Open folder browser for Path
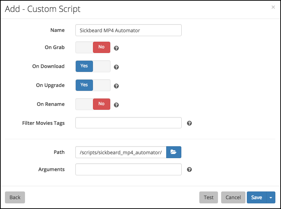 click(174, 152)
